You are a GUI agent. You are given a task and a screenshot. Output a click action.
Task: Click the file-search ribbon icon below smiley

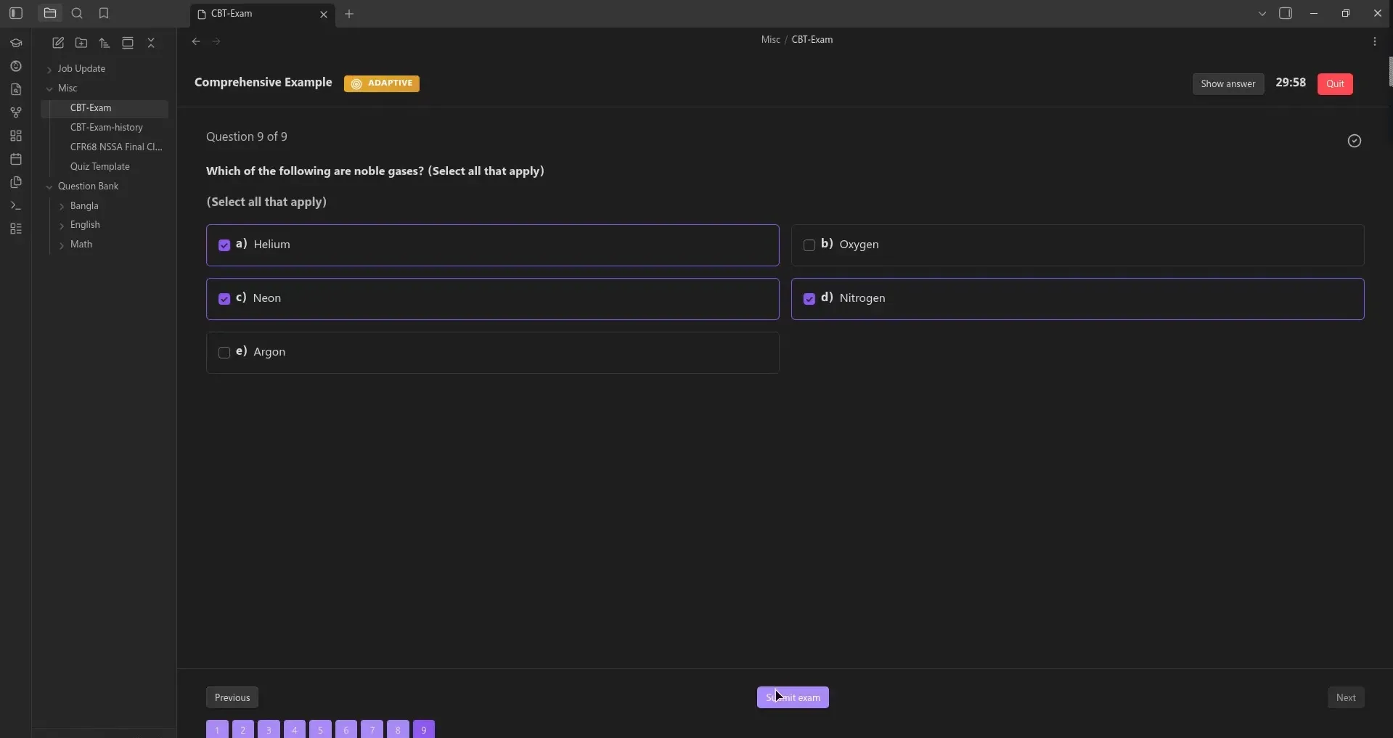click(16, 89)
